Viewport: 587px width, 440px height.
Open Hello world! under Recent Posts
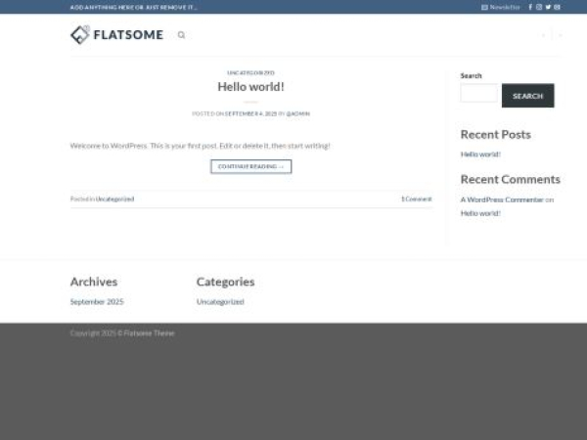[x=480, y=154]
